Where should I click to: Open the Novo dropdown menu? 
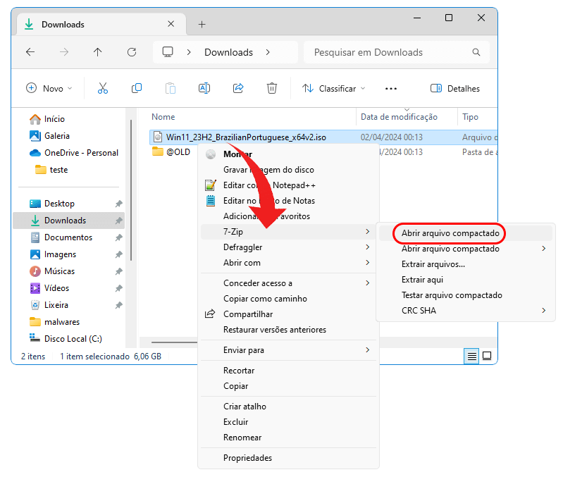[x=49, y=88]
